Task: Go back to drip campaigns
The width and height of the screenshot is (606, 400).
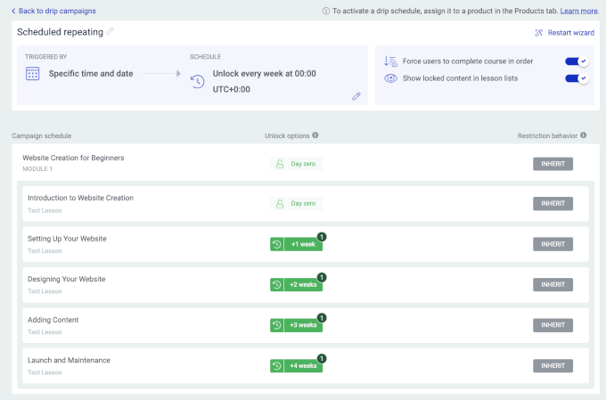Action: pos(53,11)
